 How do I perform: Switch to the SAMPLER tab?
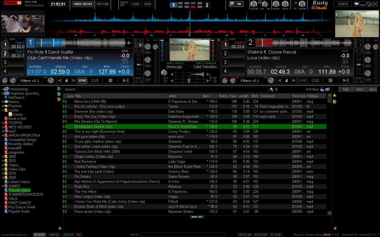(54, 235)
